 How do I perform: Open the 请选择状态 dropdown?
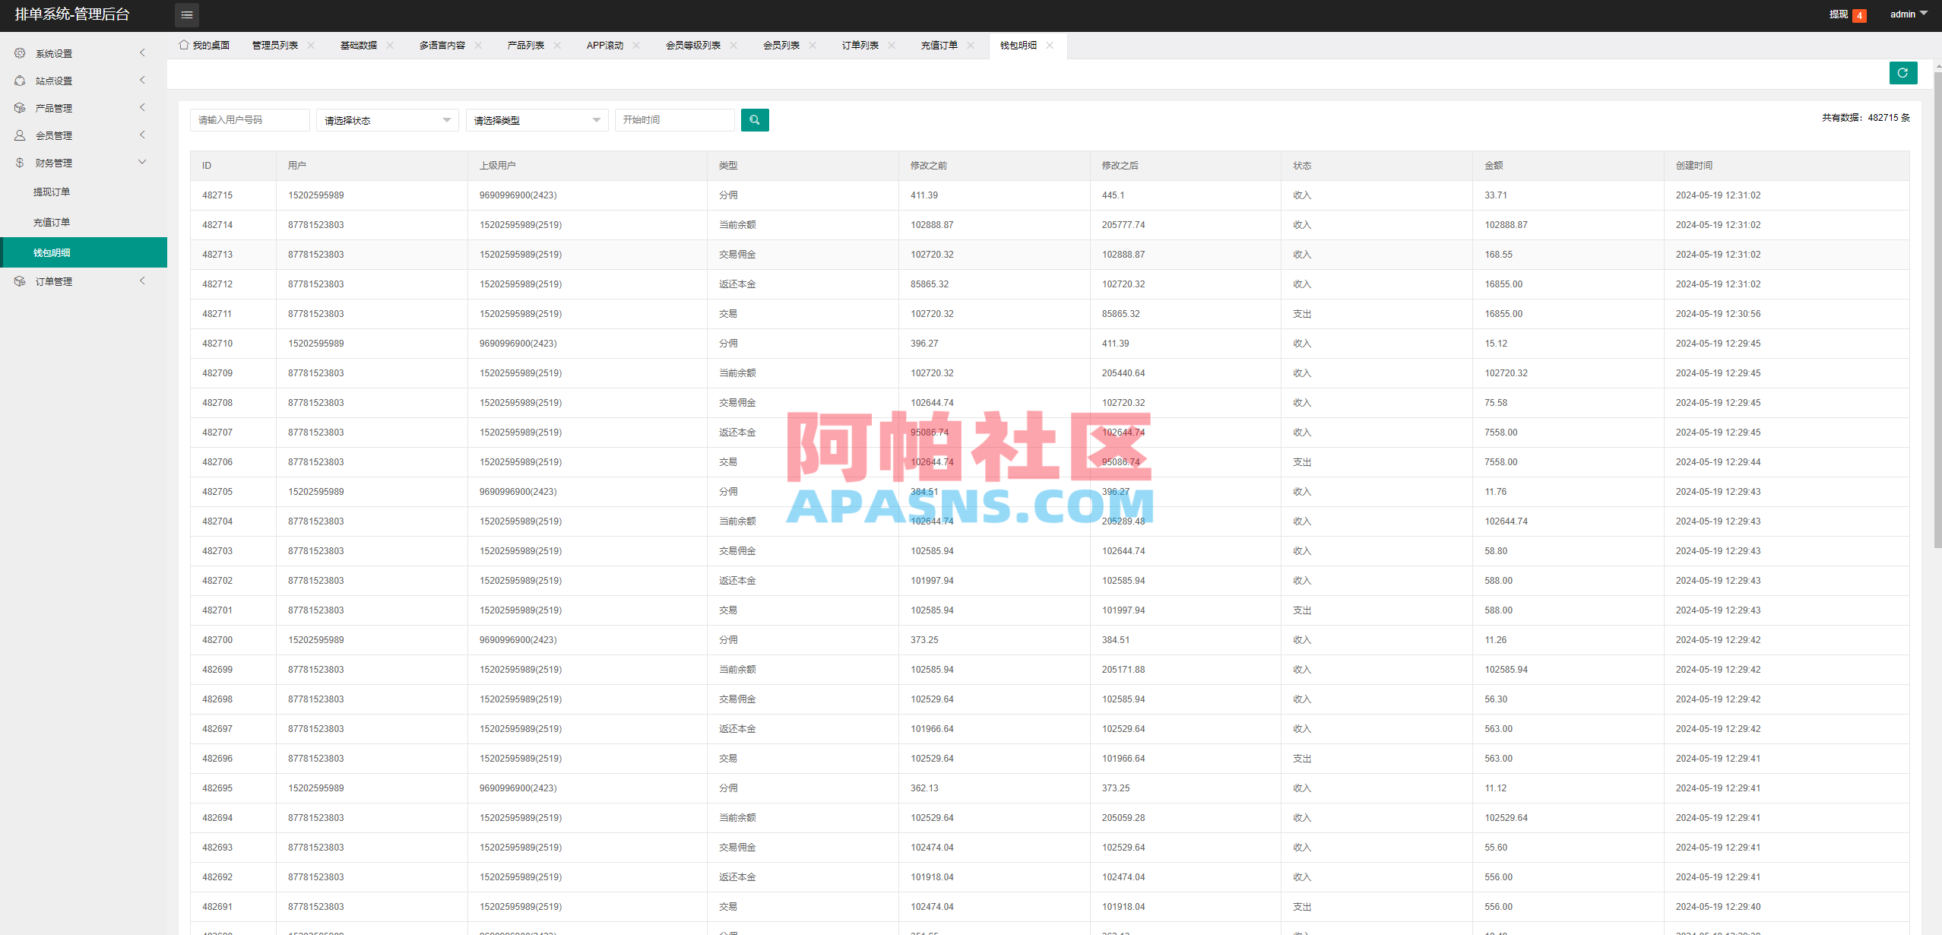[386, 119]
